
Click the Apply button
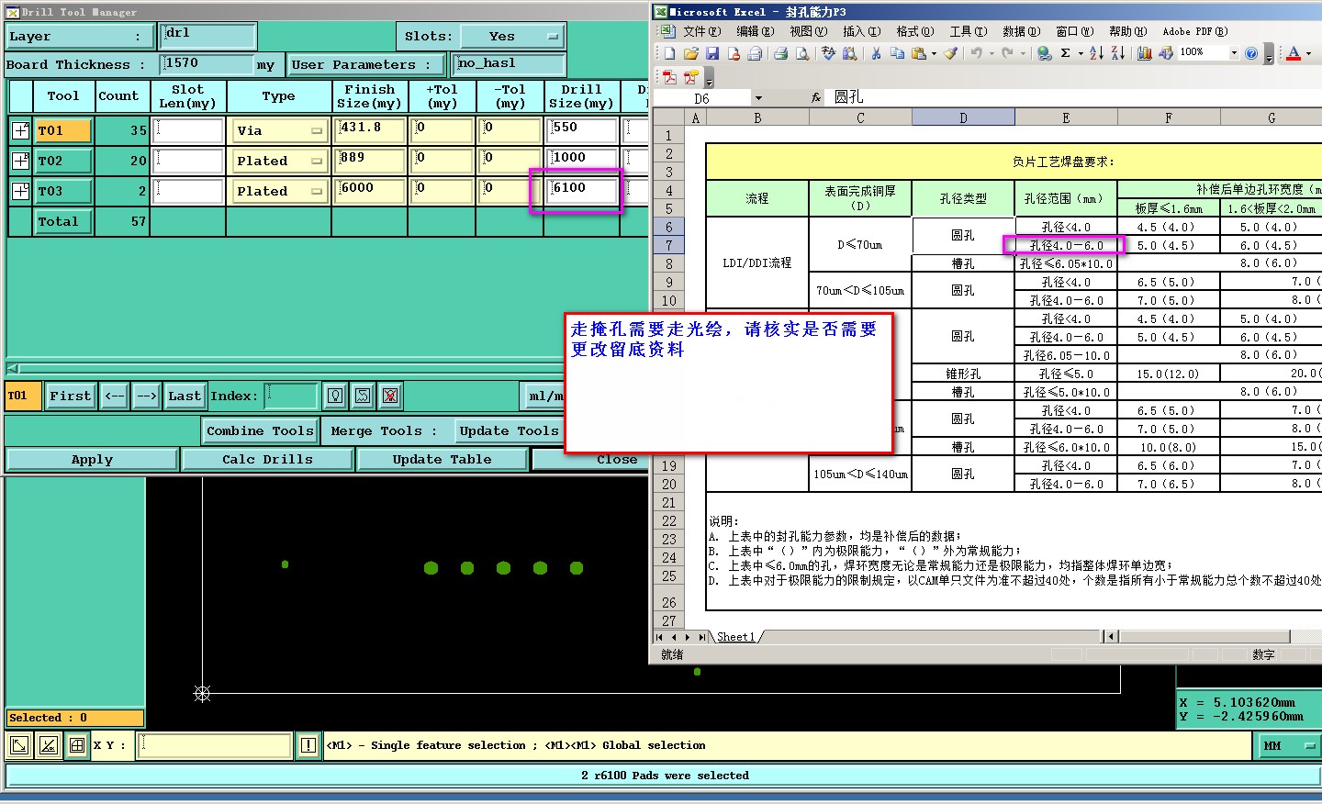[92, 459]
